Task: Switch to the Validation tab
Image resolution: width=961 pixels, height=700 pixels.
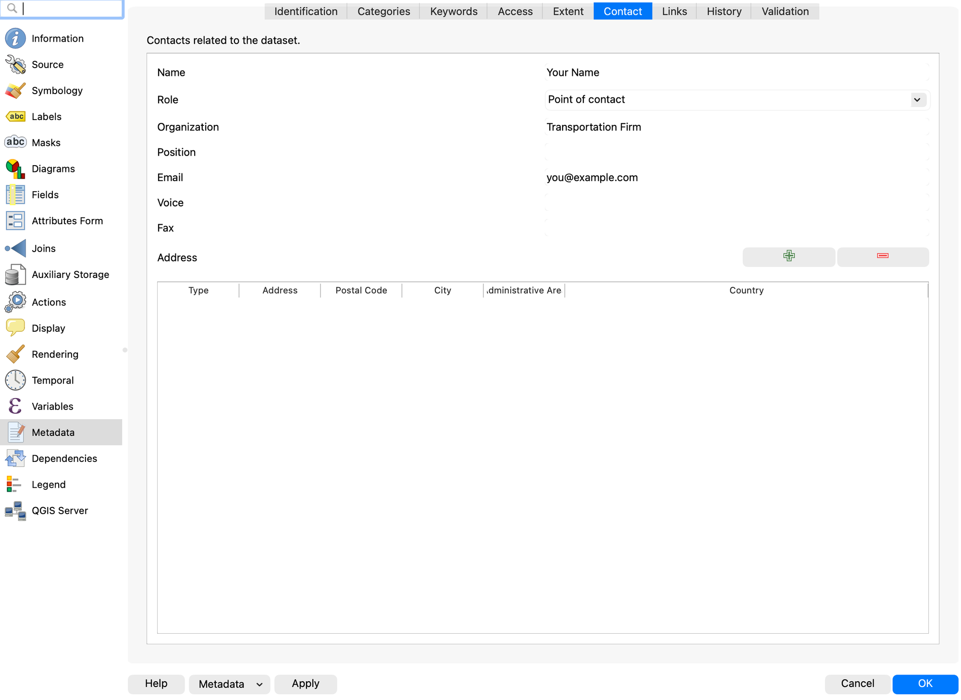Action: 785,11
